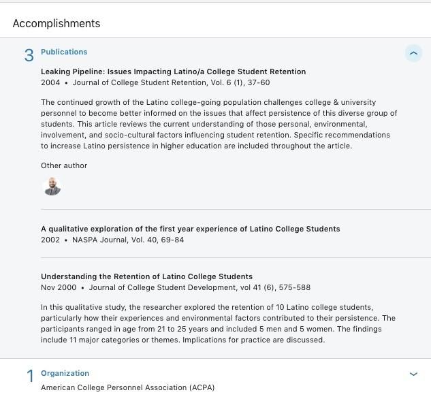Open Understanding the Retention of Latino College Students
The image size is (431, 401).
coord(146,276)
